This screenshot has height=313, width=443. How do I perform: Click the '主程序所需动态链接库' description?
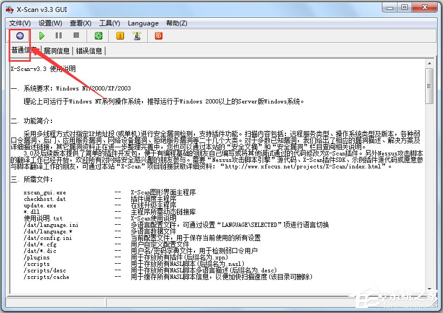click(164, 212)
